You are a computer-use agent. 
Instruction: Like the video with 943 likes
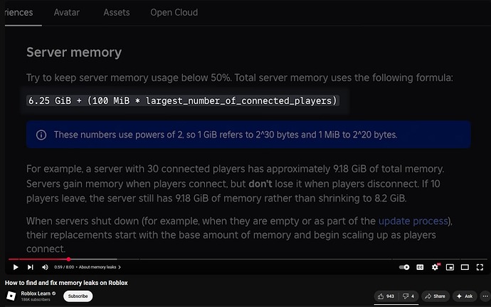pos(386,296)
